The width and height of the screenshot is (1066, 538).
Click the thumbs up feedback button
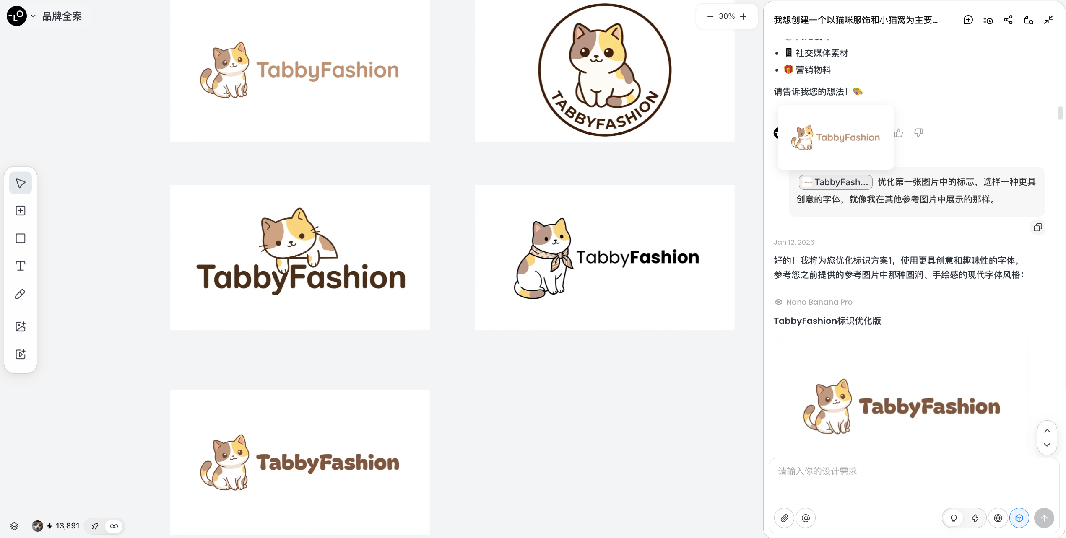tap(898, 133)
